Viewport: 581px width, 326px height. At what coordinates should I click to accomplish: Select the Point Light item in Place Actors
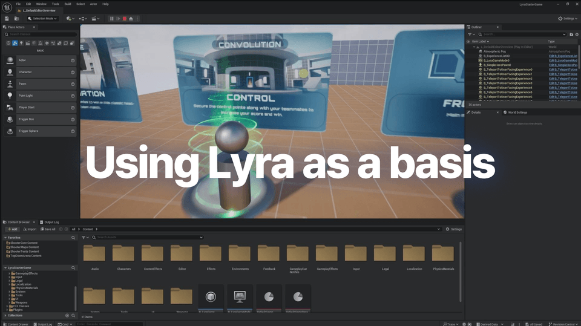tap(40, 96)
